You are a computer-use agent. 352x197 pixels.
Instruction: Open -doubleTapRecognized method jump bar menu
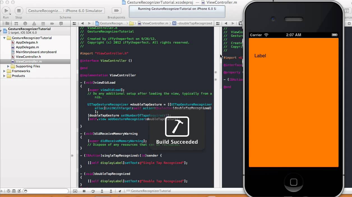tap(192, 23)
